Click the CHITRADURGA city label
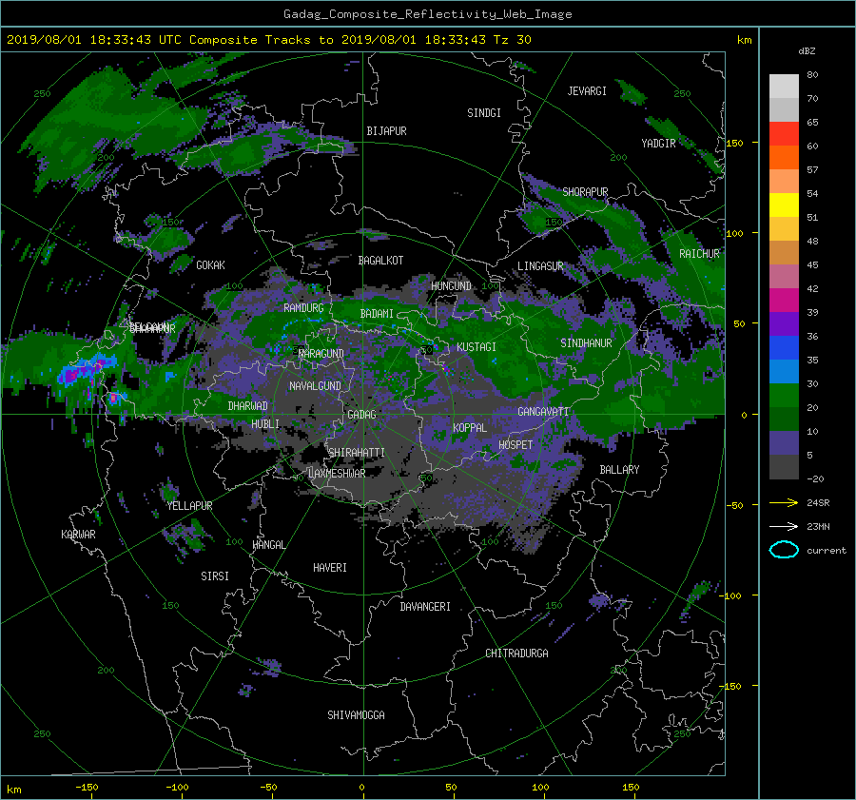The image size is (856, 800). click(516, 654)
